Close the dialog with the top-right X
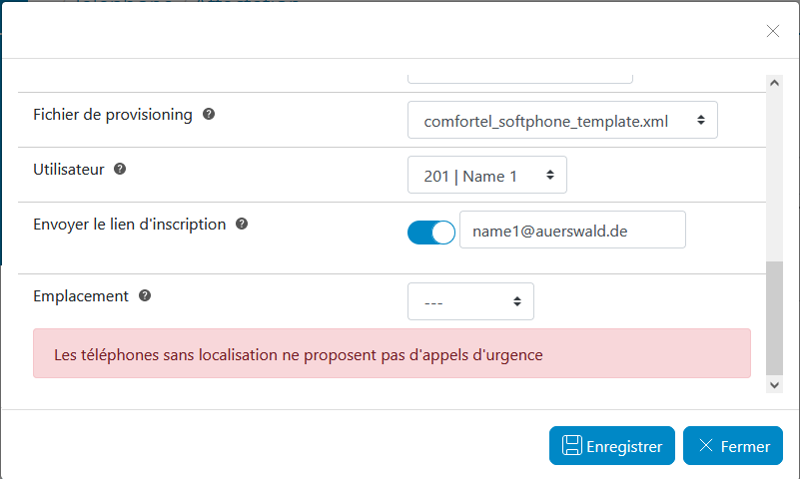Screen dimensions: 800x479 tap(772, 31)
